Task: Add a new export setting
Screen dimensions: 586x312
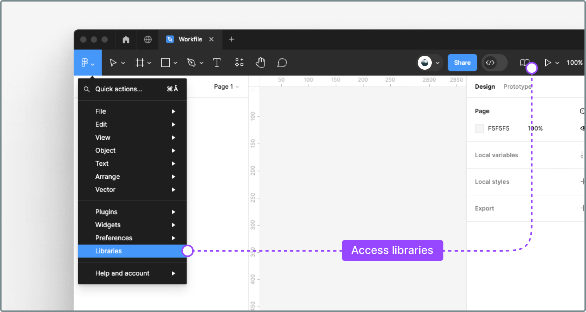Action: click(x=583, y=208)
